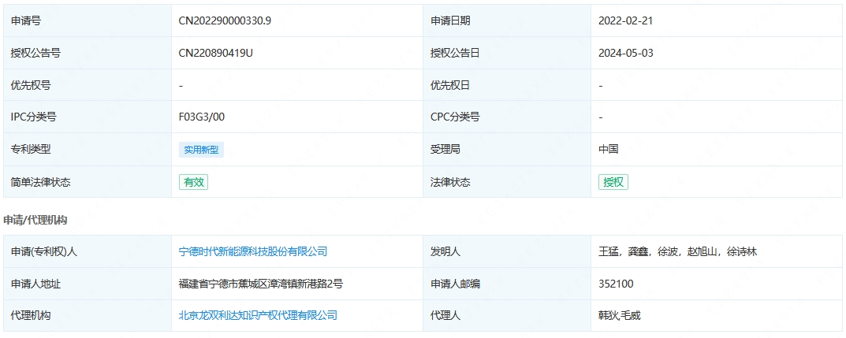
Task: Open applicant link 宁德时代新能源科技股份有限公司
Action: [x=253, y=251]
